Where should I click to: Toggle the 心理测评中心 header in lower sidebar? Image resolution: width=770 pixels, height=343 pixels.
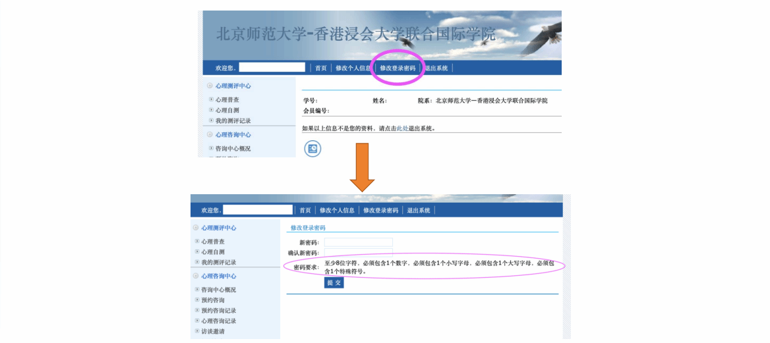196,228
